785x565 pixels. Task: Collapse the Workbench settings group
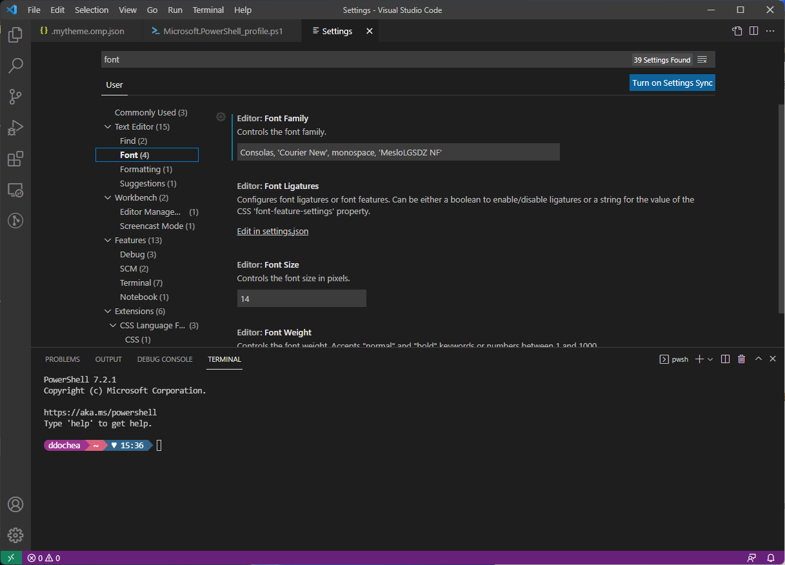pyautogui.click(x=108, y=198)
